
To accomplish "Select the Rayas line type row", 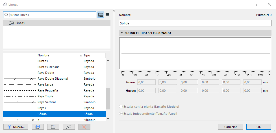I will pyautogui.click(x=55, y=108).
